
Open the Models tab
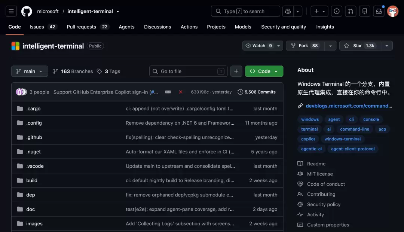[243, 27]
